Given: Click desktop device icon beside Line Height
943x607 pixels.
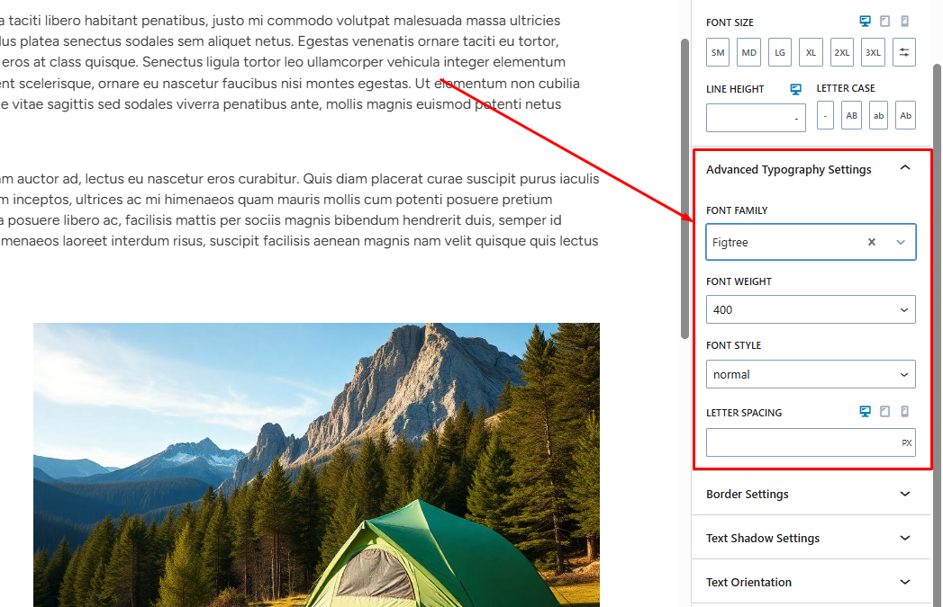Looking at the screenshot, I should 795,89.
